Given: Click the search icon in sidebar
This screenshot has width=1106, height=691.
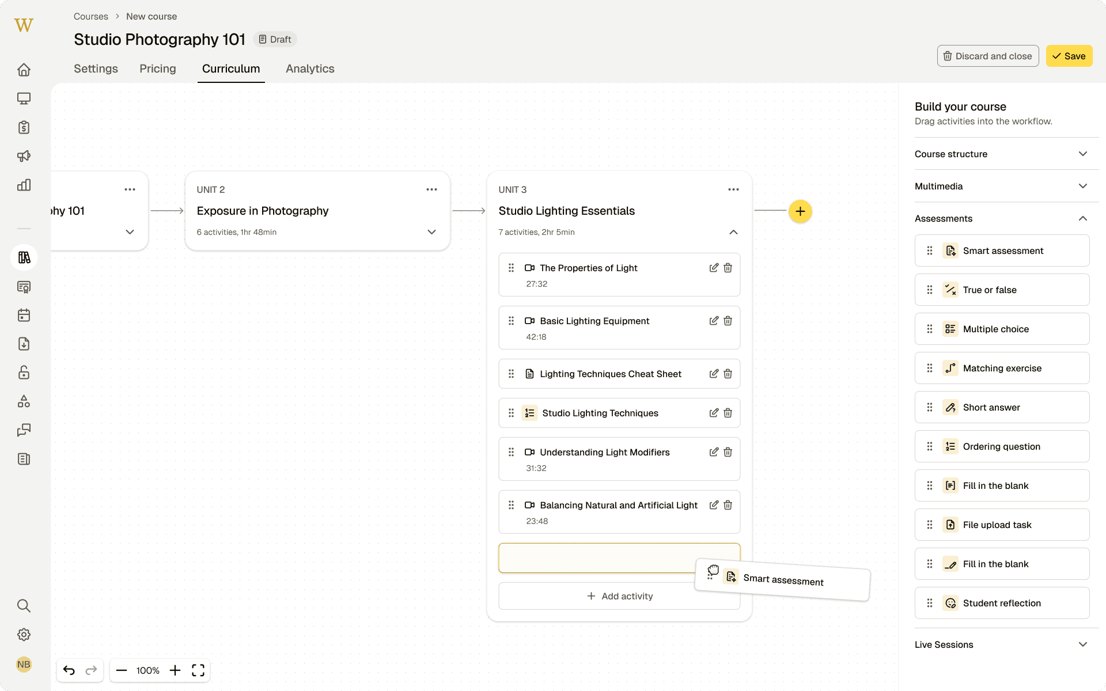Looking at the screenshot, I should [x=24, y=606].
